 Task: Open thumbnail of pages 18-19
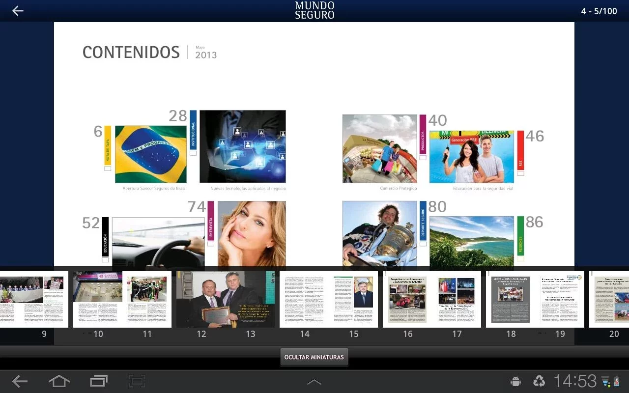click(x=535, y=299)
